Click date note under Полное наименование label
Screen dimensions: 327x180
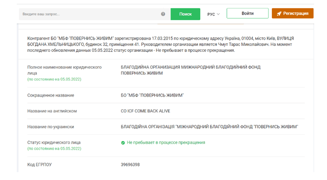(54, 79)
